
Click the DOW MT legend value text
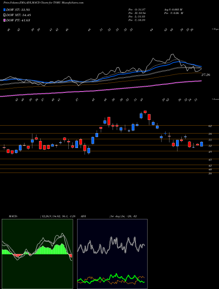click(18, 15)
